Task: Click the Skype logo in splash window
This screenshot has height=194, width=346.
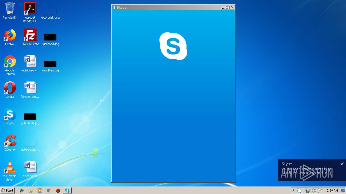Action: tap(173, 46)
